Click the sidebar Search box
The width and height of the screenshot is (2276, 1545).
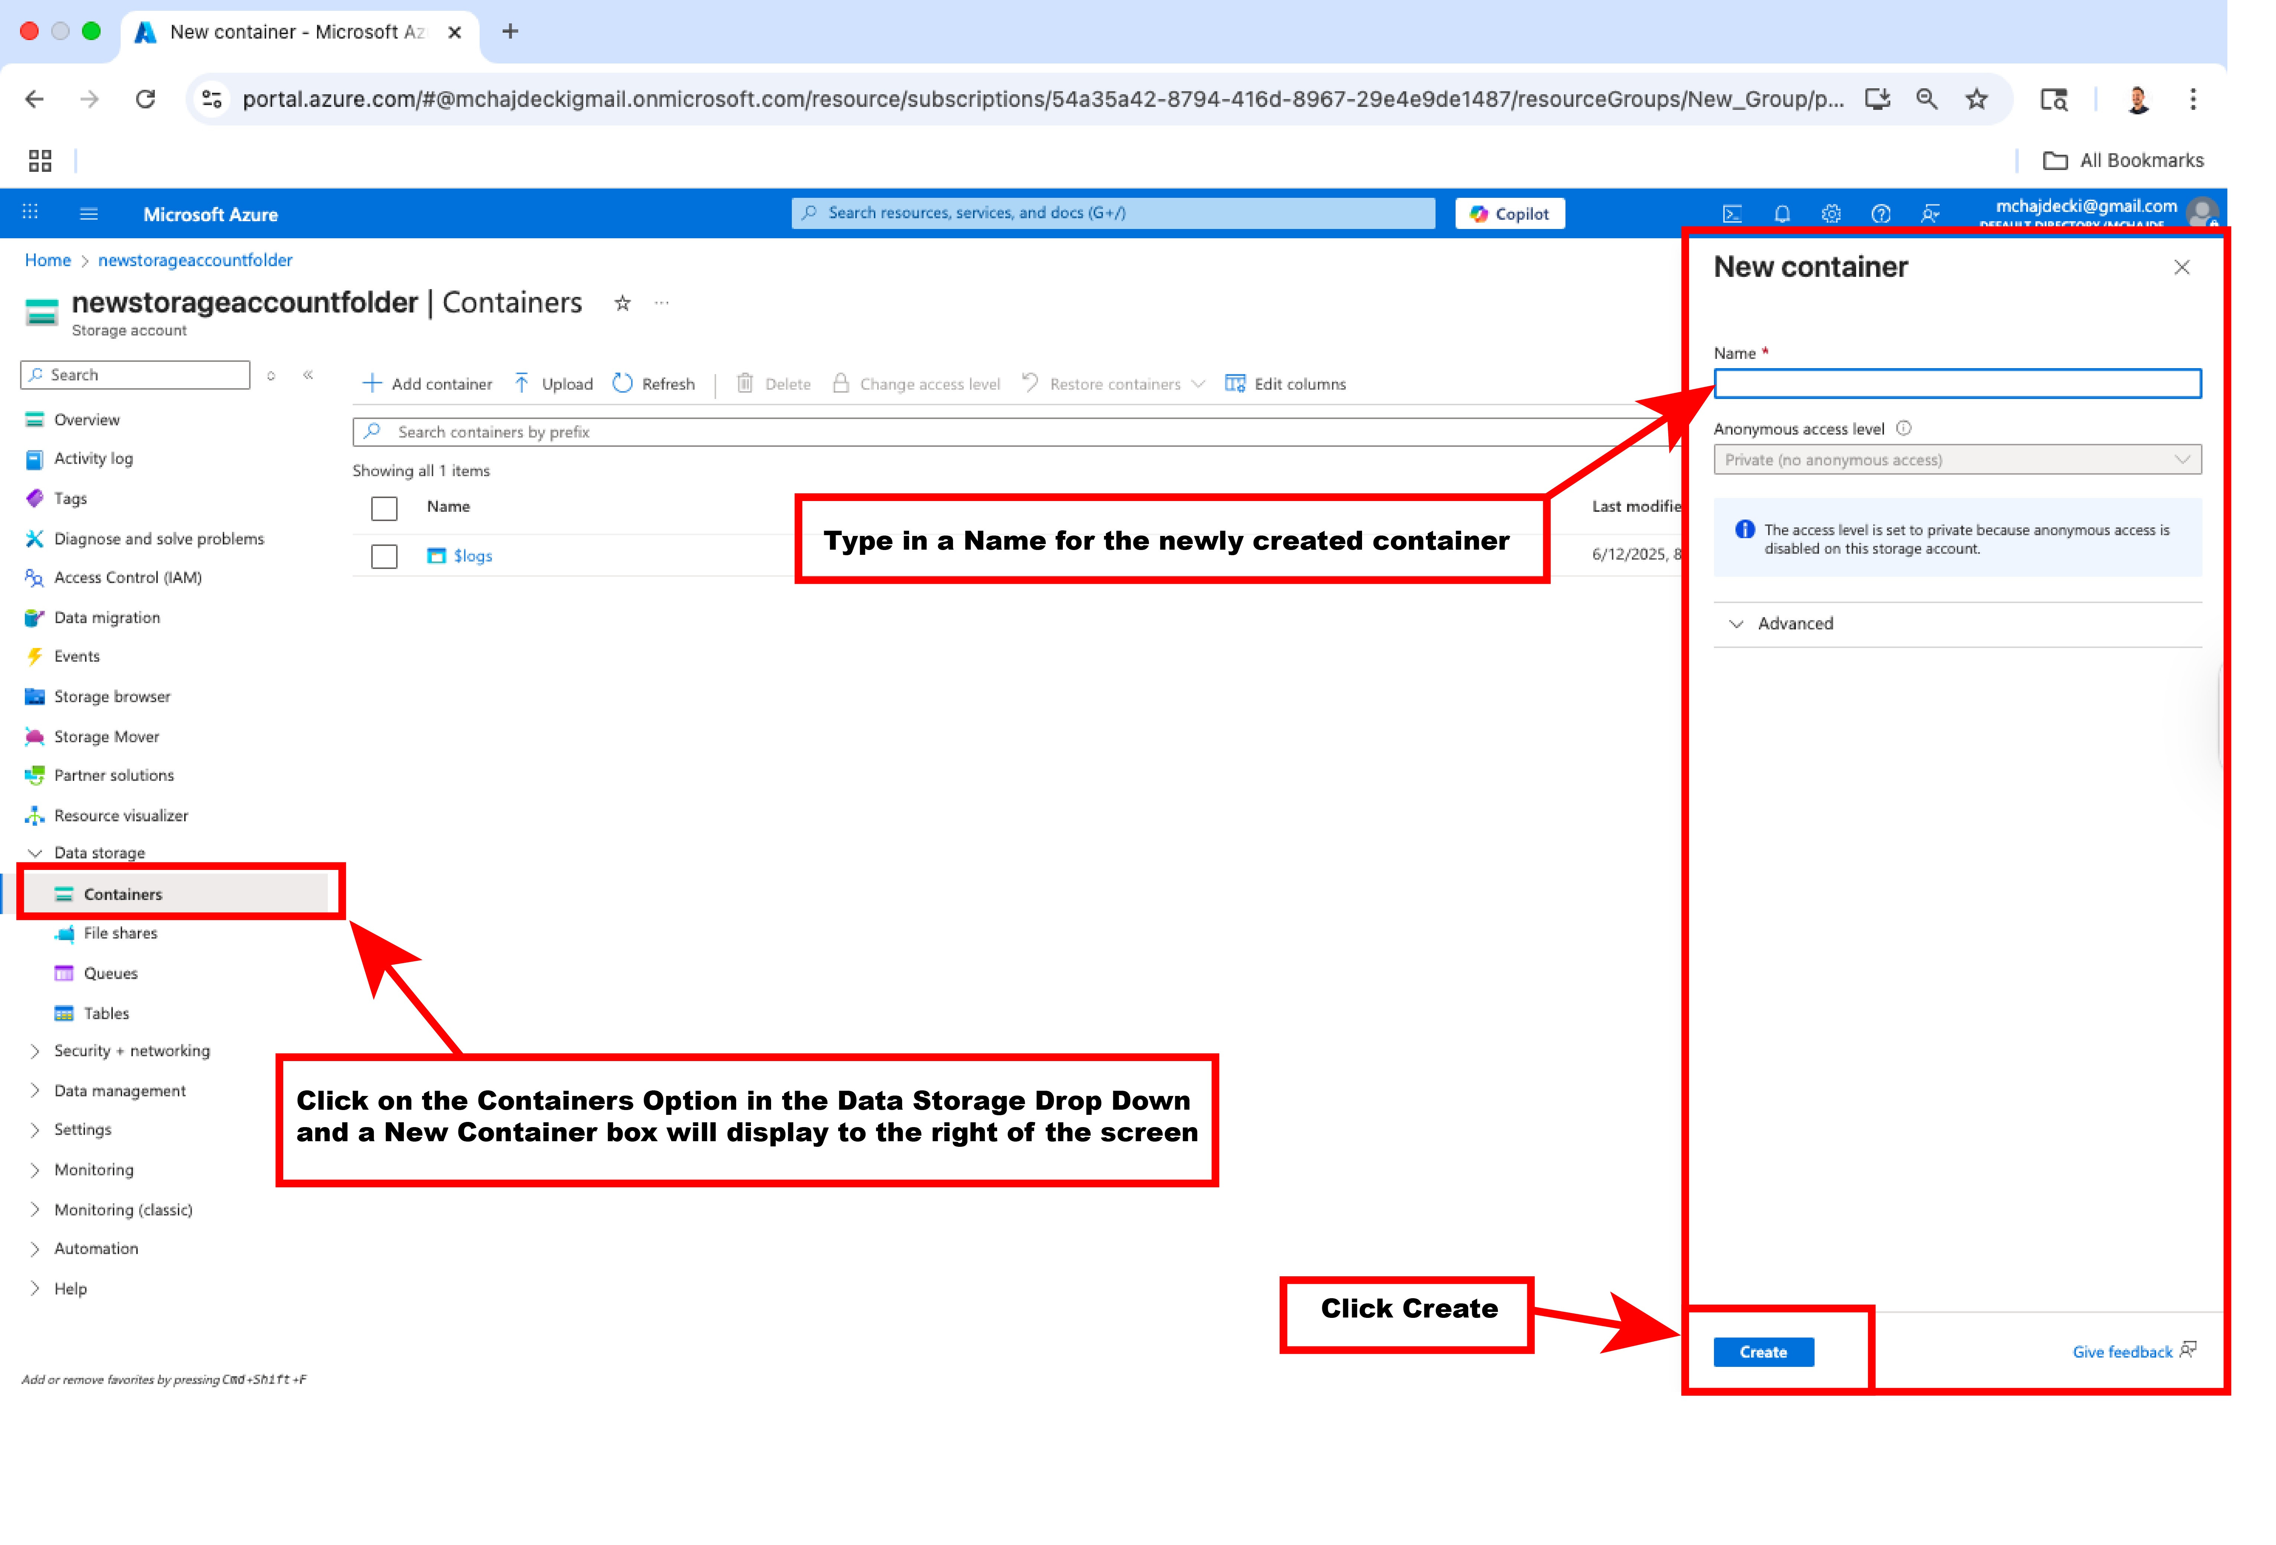135,375
